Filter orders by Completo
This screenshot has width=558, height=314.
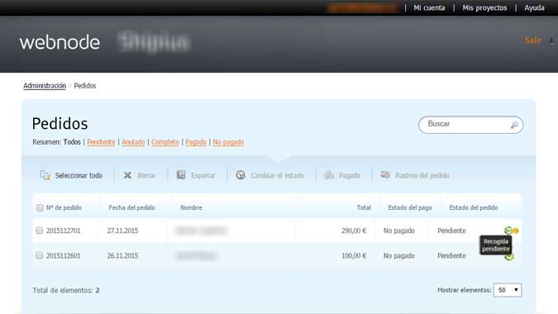[165, 142]
